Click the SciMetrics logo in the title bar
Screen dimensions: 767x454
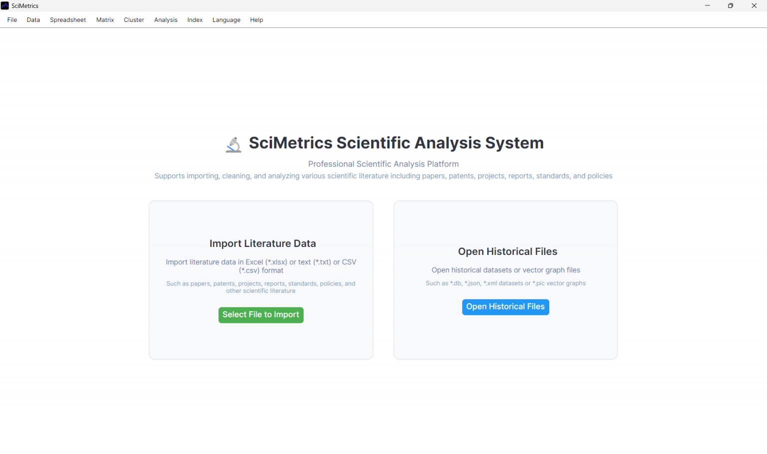[x=5, y=5]
